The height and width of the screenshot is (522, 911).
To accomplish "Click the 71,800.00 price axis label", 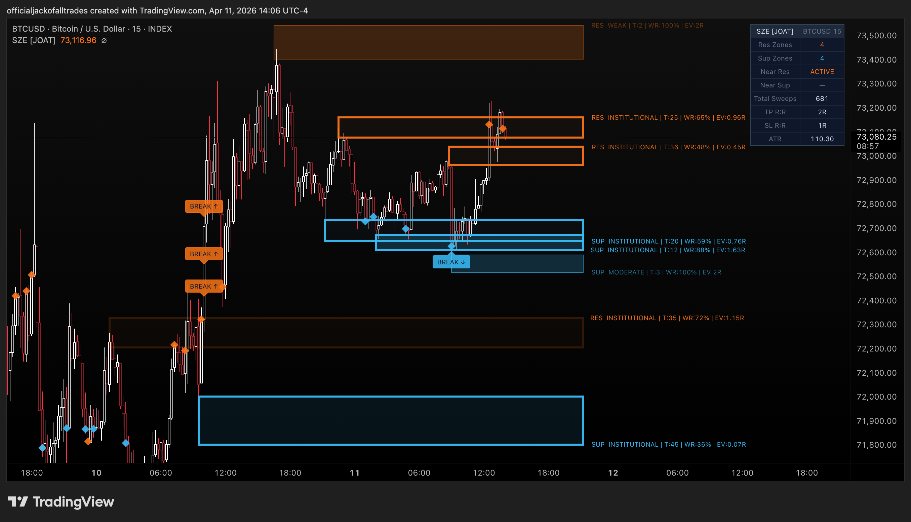I will click(x=876, y=445).
